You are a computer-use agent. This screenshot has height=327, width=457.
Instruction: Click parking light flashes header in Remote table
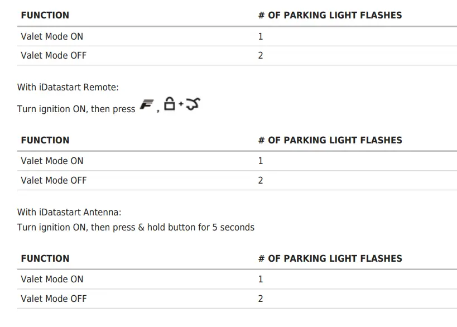coord(329,140)
